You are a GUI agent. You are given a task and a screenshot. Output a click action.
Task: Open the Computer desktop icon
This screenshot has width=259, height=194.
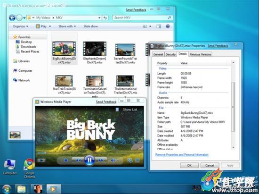(10, 167)
